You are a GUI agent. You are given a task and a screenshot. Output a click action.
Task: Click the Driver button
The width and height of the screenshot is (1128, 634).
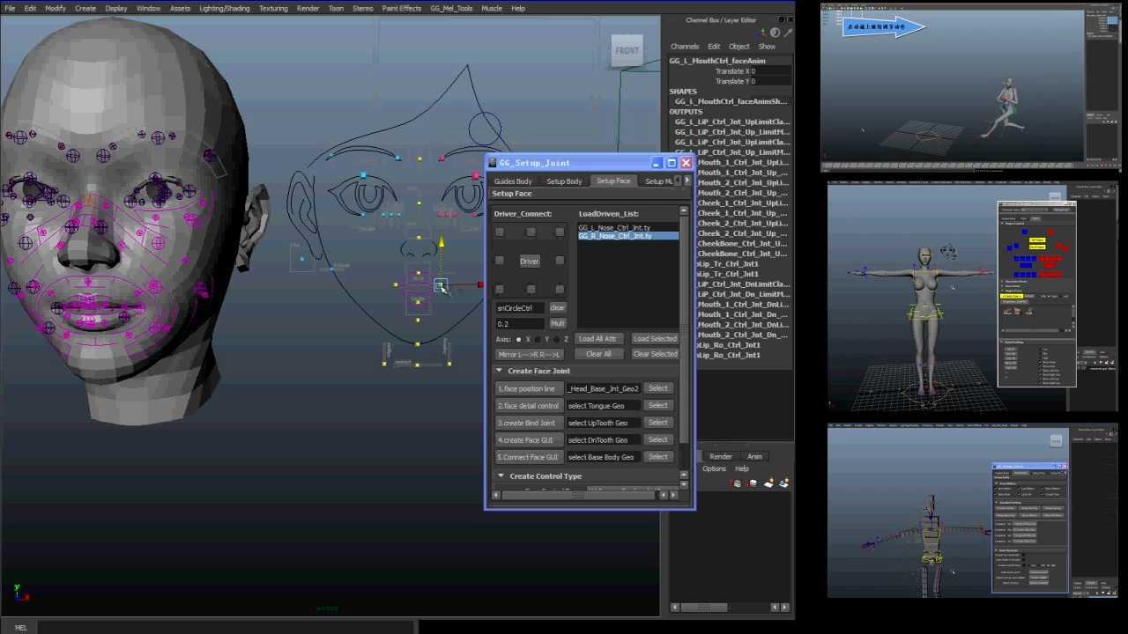[529, 261]
